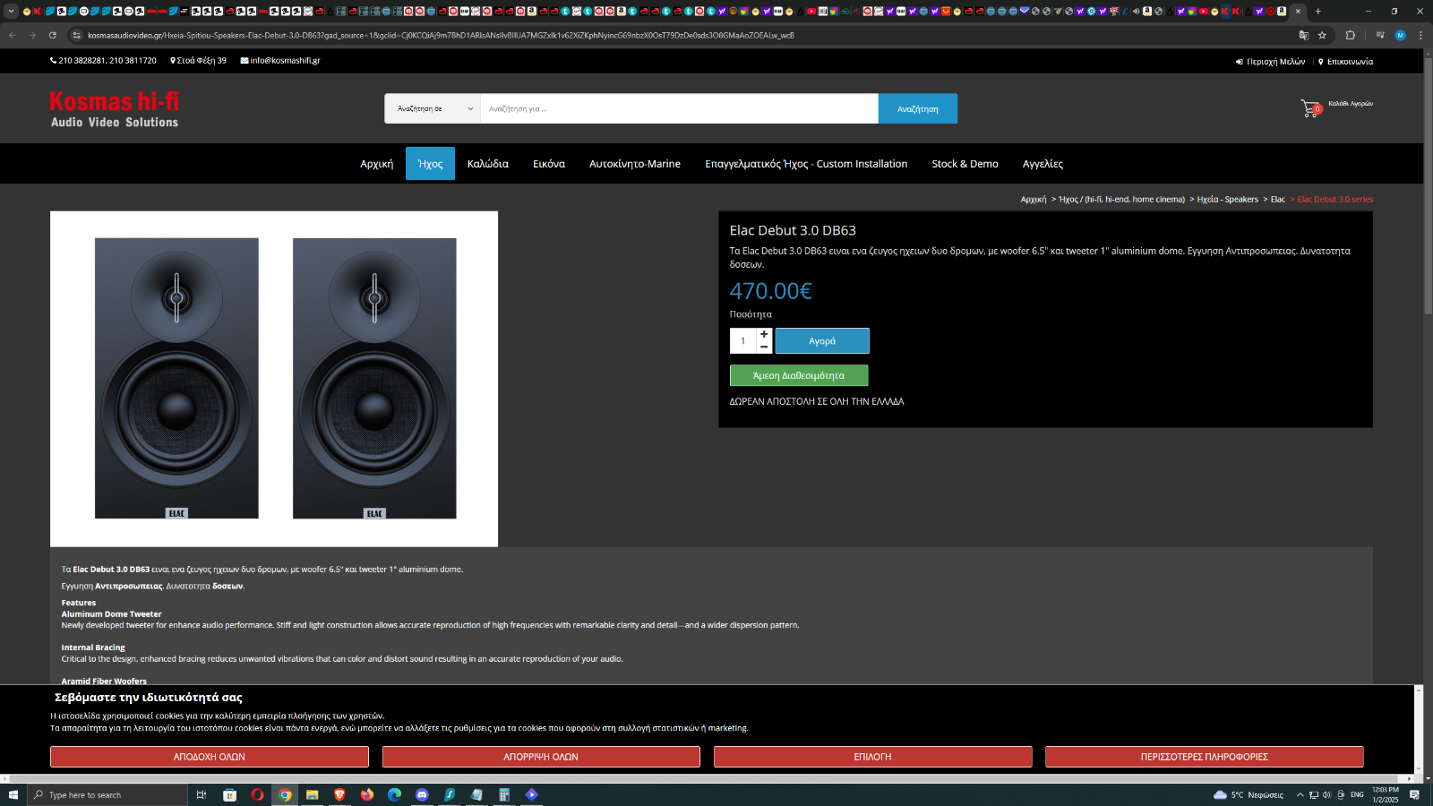Click the Elac breadcrumb link
Screen dimensions: 1433x806
click(1278, 200)
